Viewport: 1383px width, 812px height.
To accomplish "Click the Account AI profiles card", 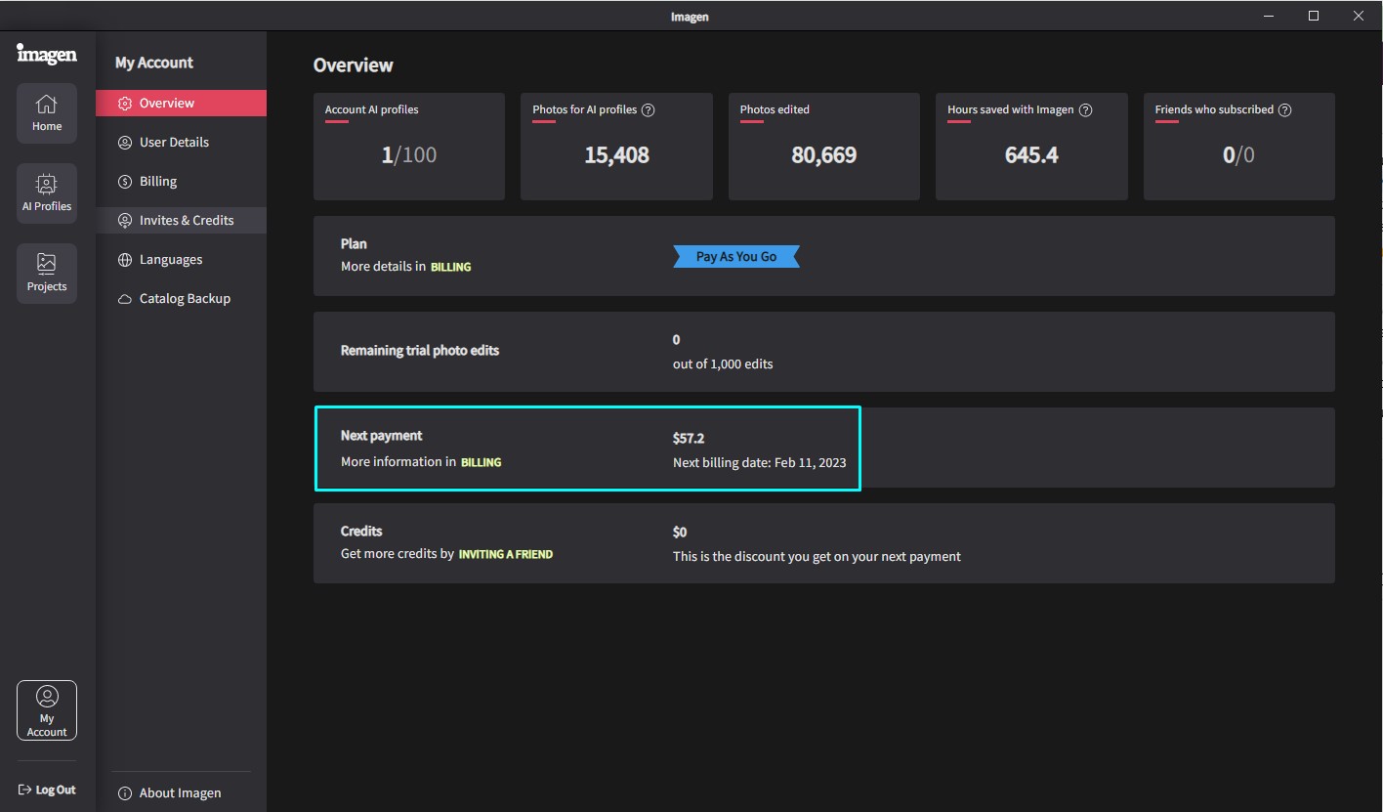I will pos(409,147).
